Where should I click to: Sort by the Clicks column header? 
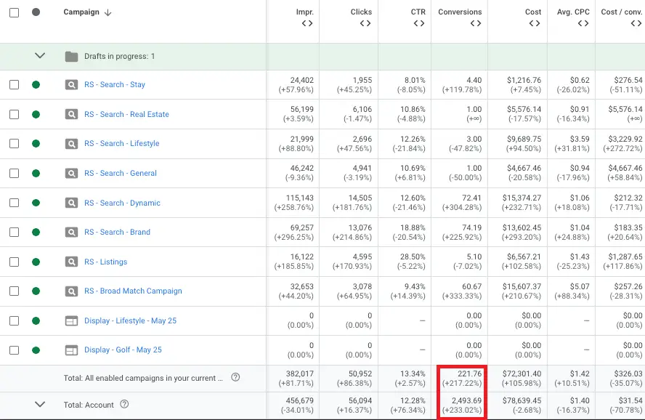[x=361, y=12]
